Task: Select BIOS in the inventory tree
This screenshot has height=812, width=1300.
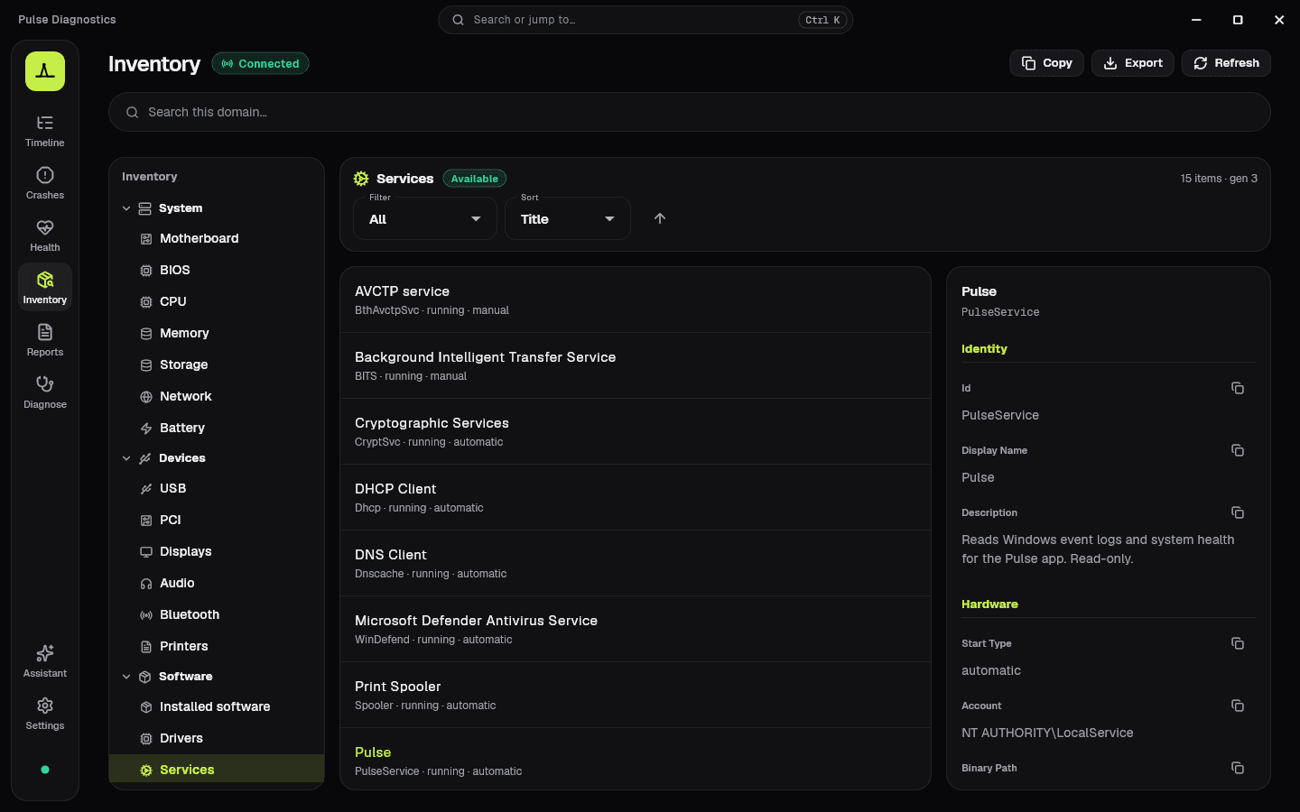Action: 217,270
